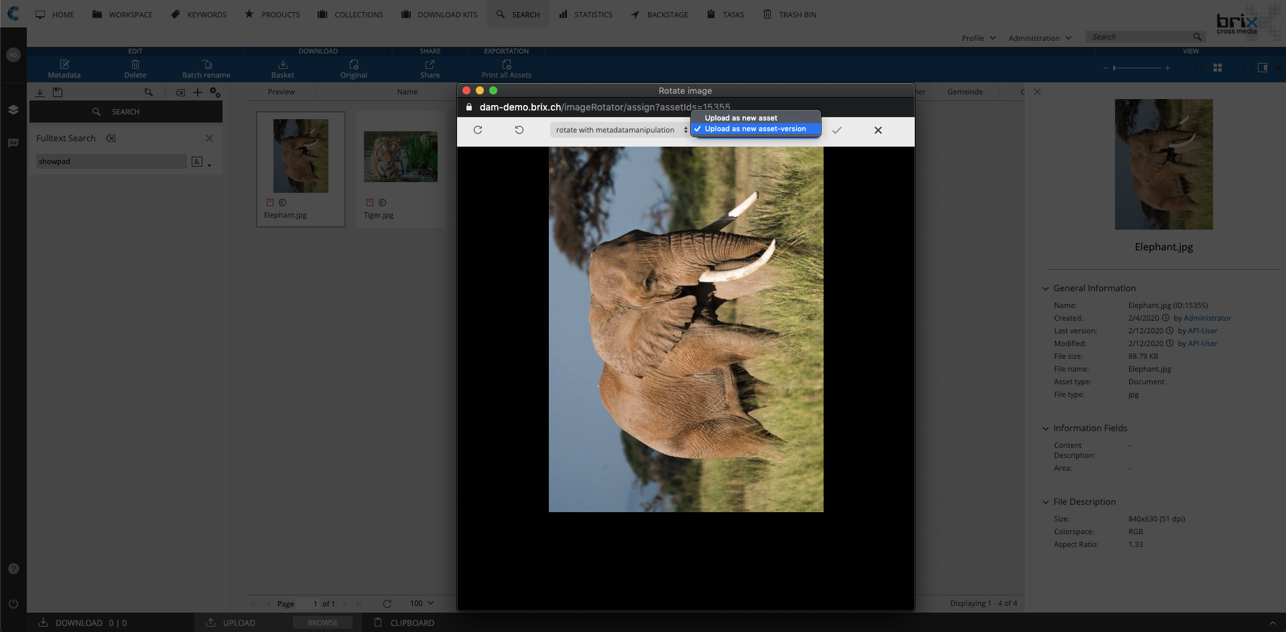
Task: Confirm rotation with the checkmark icon
Action: click(836, 131)
